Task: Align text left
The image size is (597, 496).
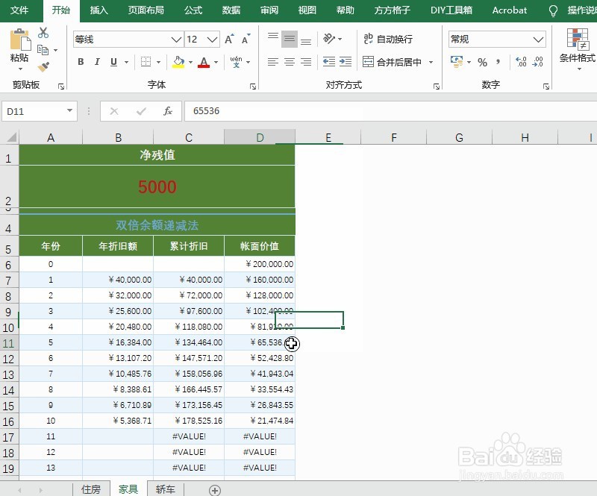Action: pos(273,62)
